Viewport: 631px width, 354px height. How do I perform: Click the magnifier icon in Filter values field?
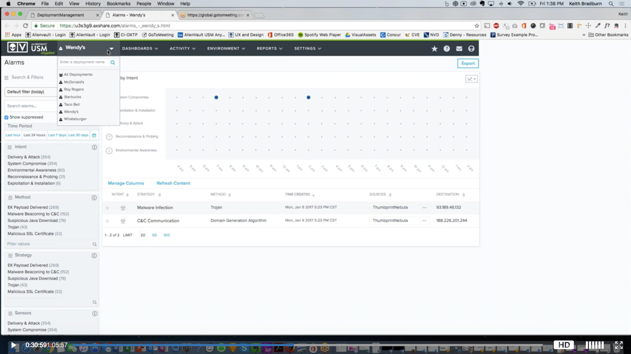point(94,244)
